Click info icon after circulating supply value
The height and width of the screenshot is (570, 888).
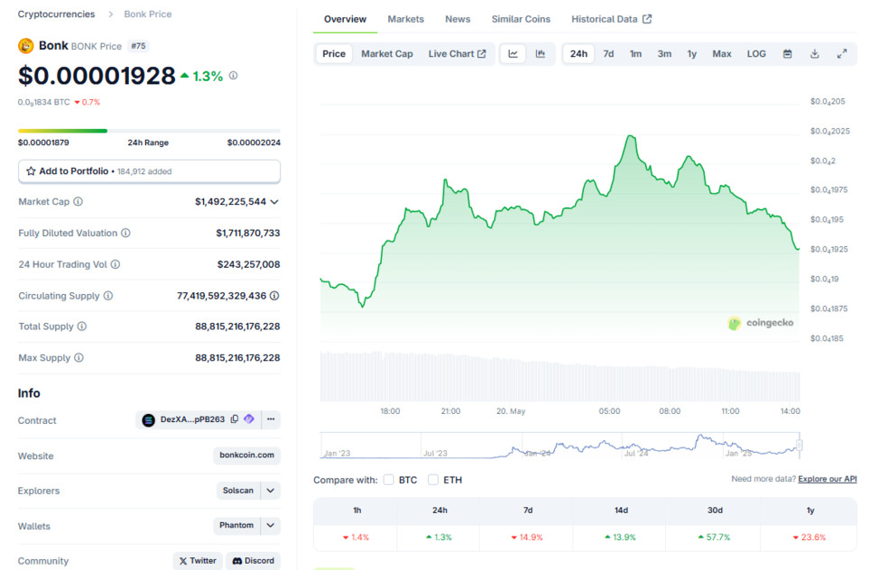tap(274, 296)
